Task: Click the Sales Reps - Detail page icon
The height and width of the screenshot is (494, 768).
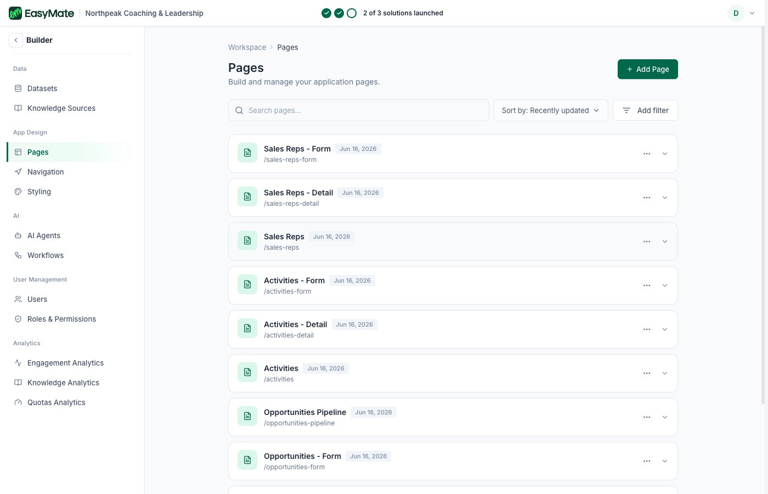Action: coord(247,197)
